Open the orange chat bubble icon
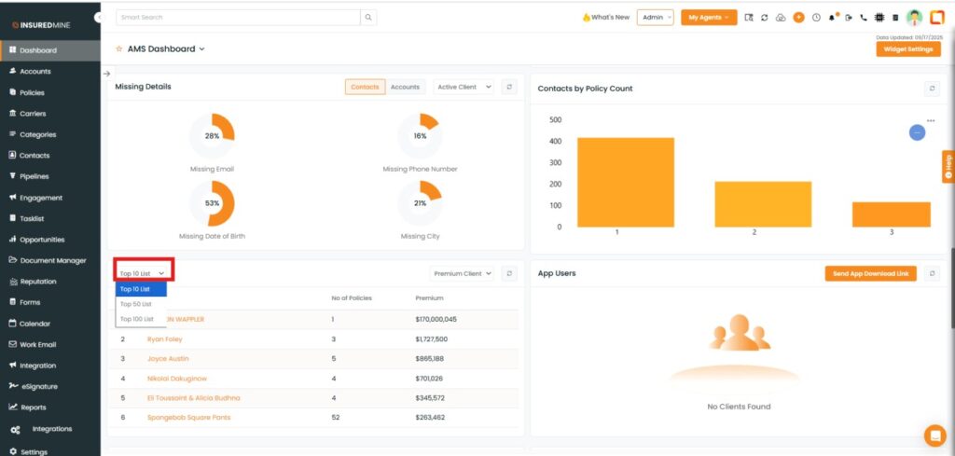Image resolution: width=955 pixels, height=456 pixels. point(934,435)
